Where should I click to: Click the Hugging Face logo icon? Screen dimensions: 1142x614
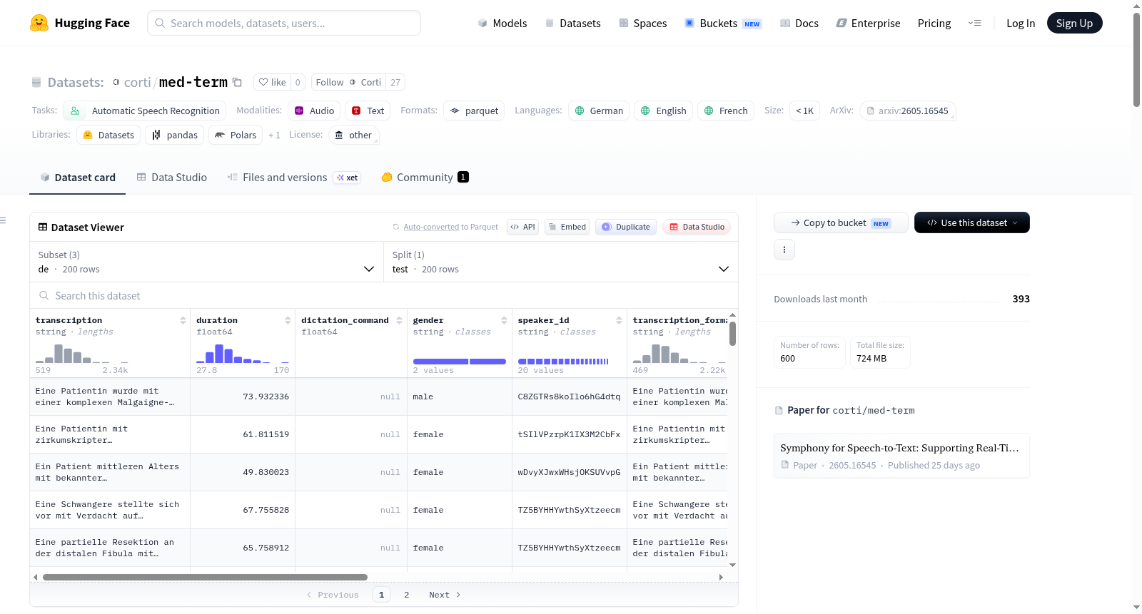pyautogui.click(x=39, y=23)
